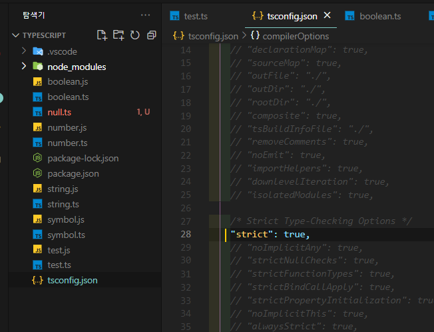Expand the node_modules folder

(x=24, y=66)
